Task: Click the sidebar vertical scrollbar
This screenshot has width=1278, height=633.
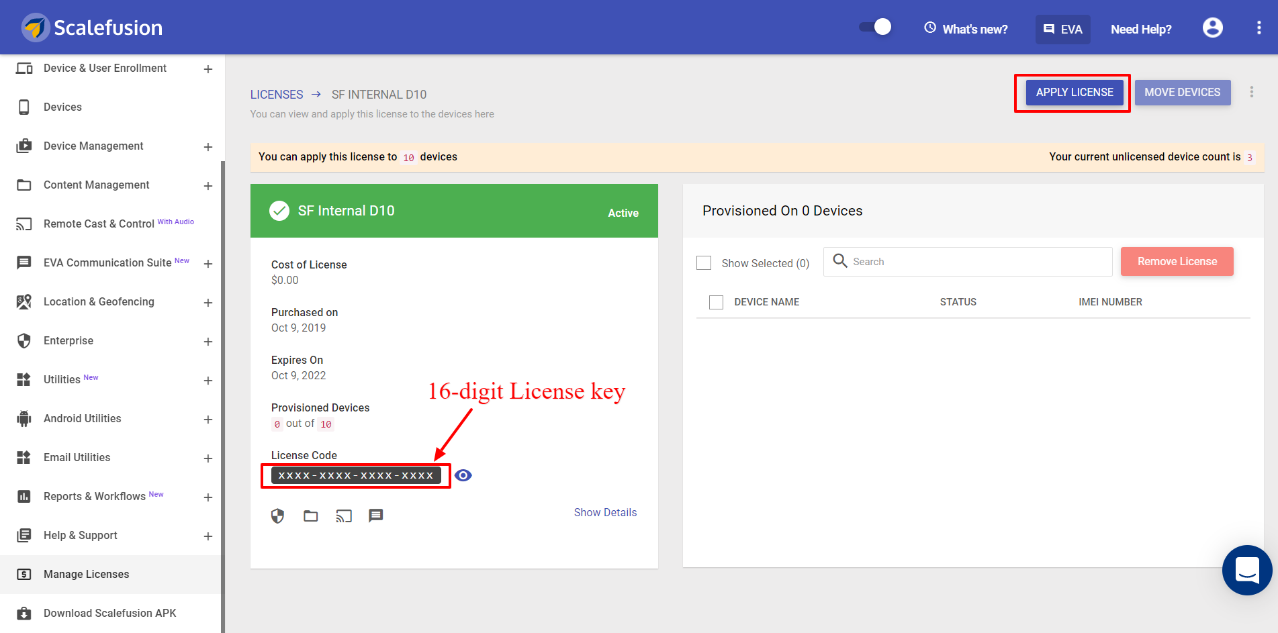Action: [223, 396]
